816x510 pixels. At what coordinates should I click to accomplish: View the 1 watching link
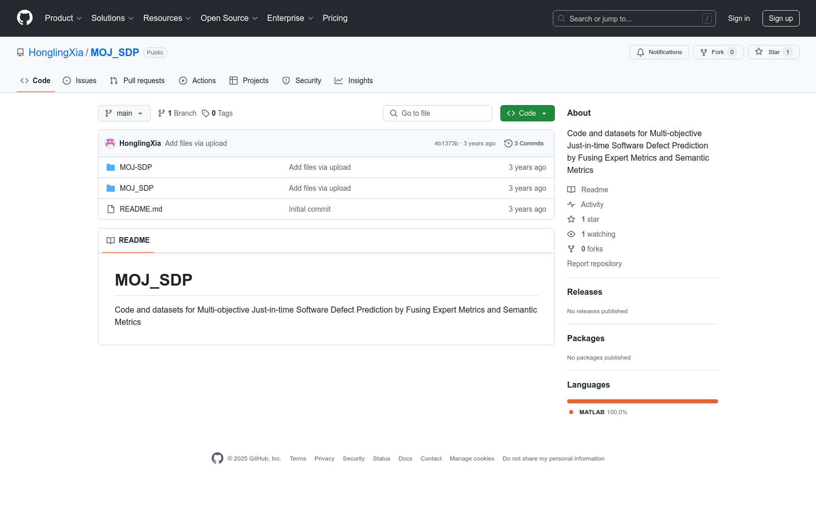pos(592,234)
